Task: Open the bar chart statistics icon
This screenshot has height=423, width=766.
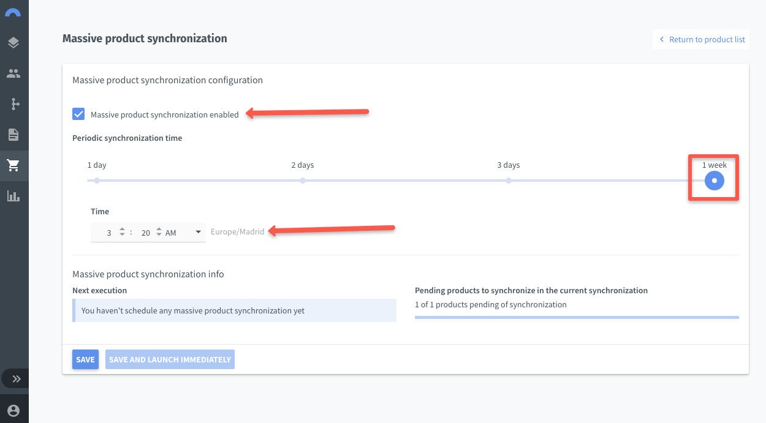Action: 13,196
